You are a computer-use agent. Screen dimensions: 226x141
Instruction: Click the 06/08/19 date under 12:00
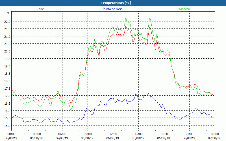tap(112, 138)
